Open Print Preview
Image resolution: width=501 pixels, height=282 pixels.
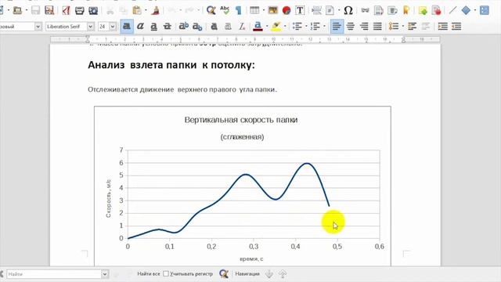[93, 10]
